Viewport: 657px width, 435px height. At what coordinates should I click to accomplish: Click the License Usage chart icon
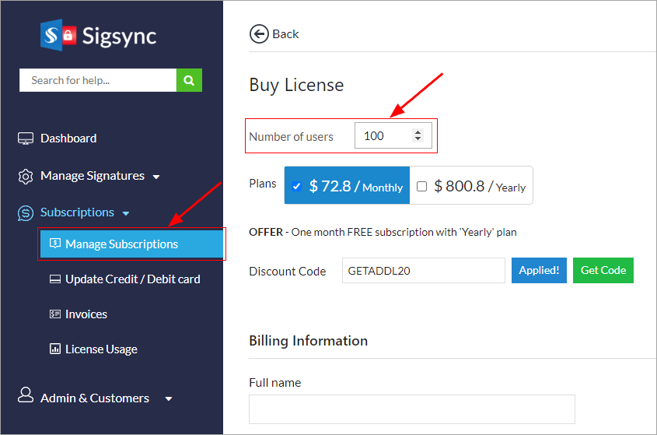(x=55, y=349)
